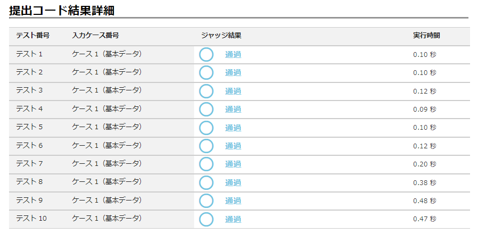Click the ジャッジ結果 column header
486x234 pixels.
(221, 36)
